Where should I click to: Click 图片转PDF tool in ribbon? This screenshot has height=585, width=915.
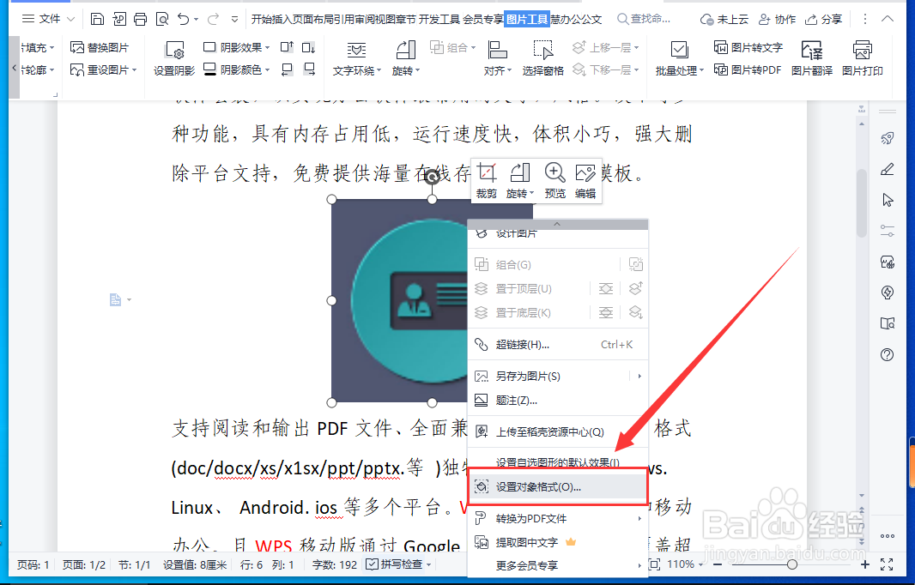click(748, 70)
